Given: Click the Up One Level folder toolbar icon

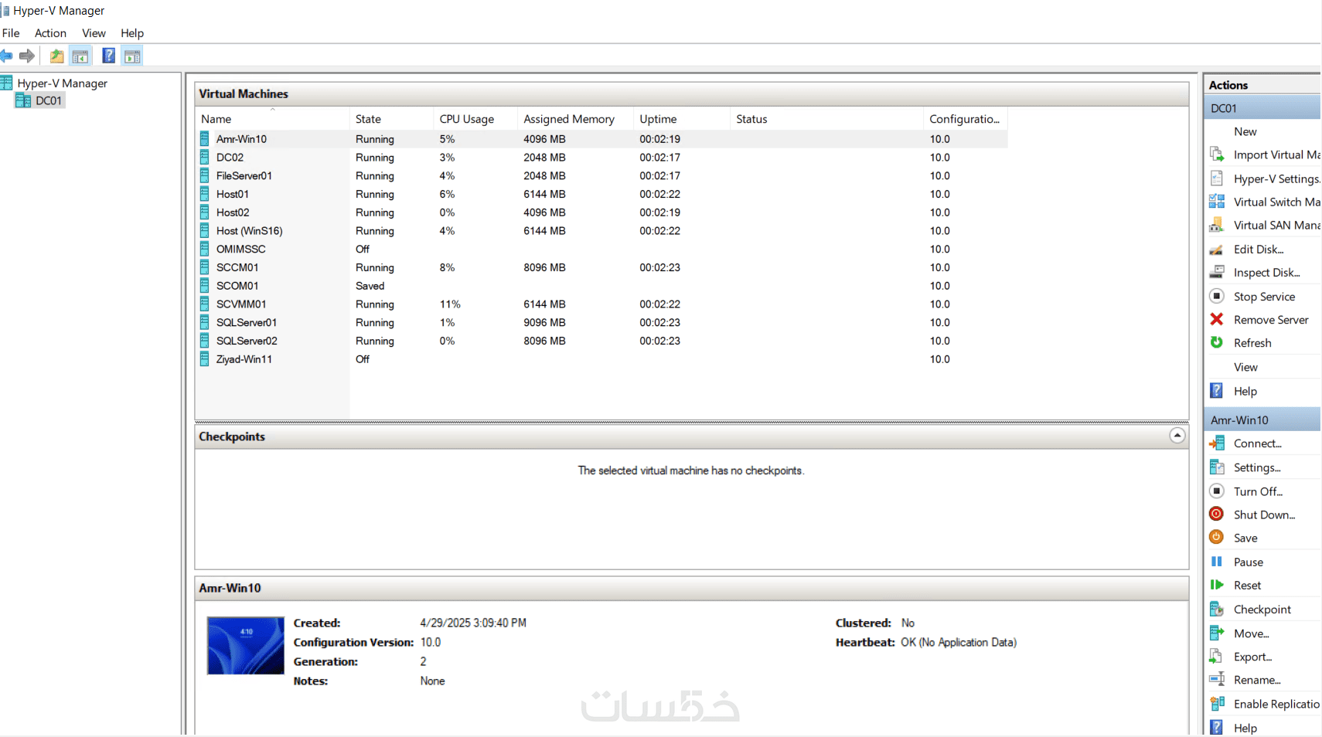Looking at the screenshot, I should click(56, 56).
